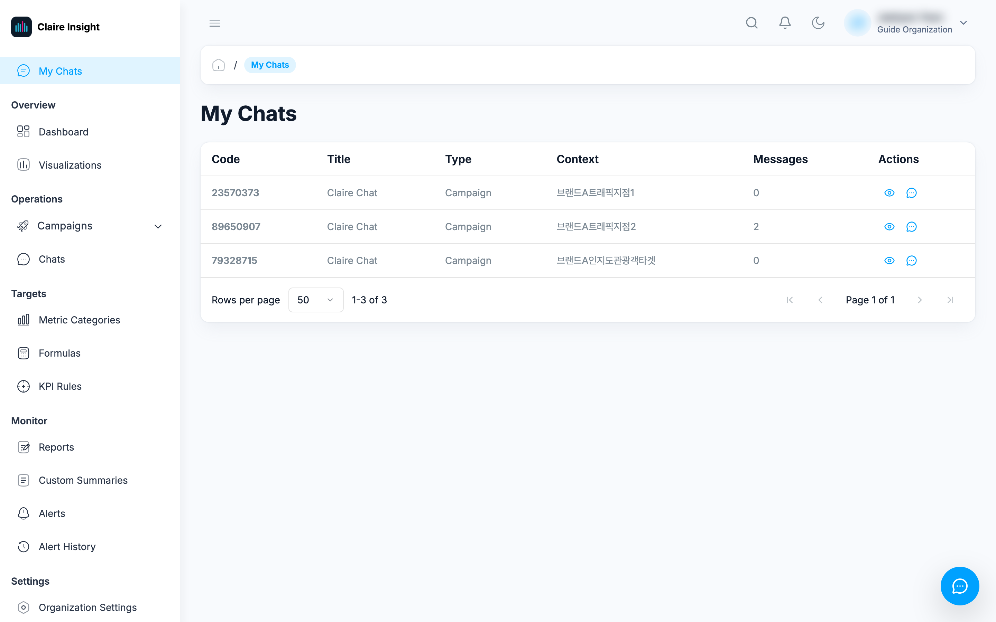Open Formulas in the sidebar
Viewport: 996px width, 622px height.
point(90,353)
